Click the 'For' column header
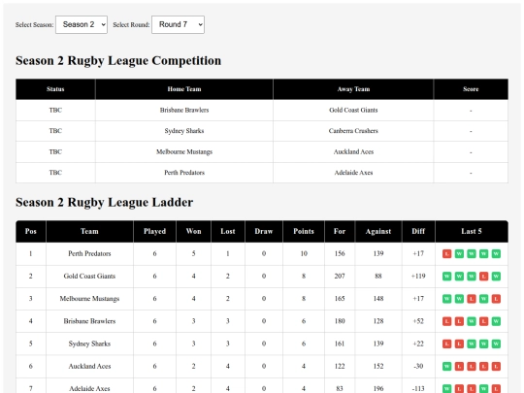 (340, 231)
